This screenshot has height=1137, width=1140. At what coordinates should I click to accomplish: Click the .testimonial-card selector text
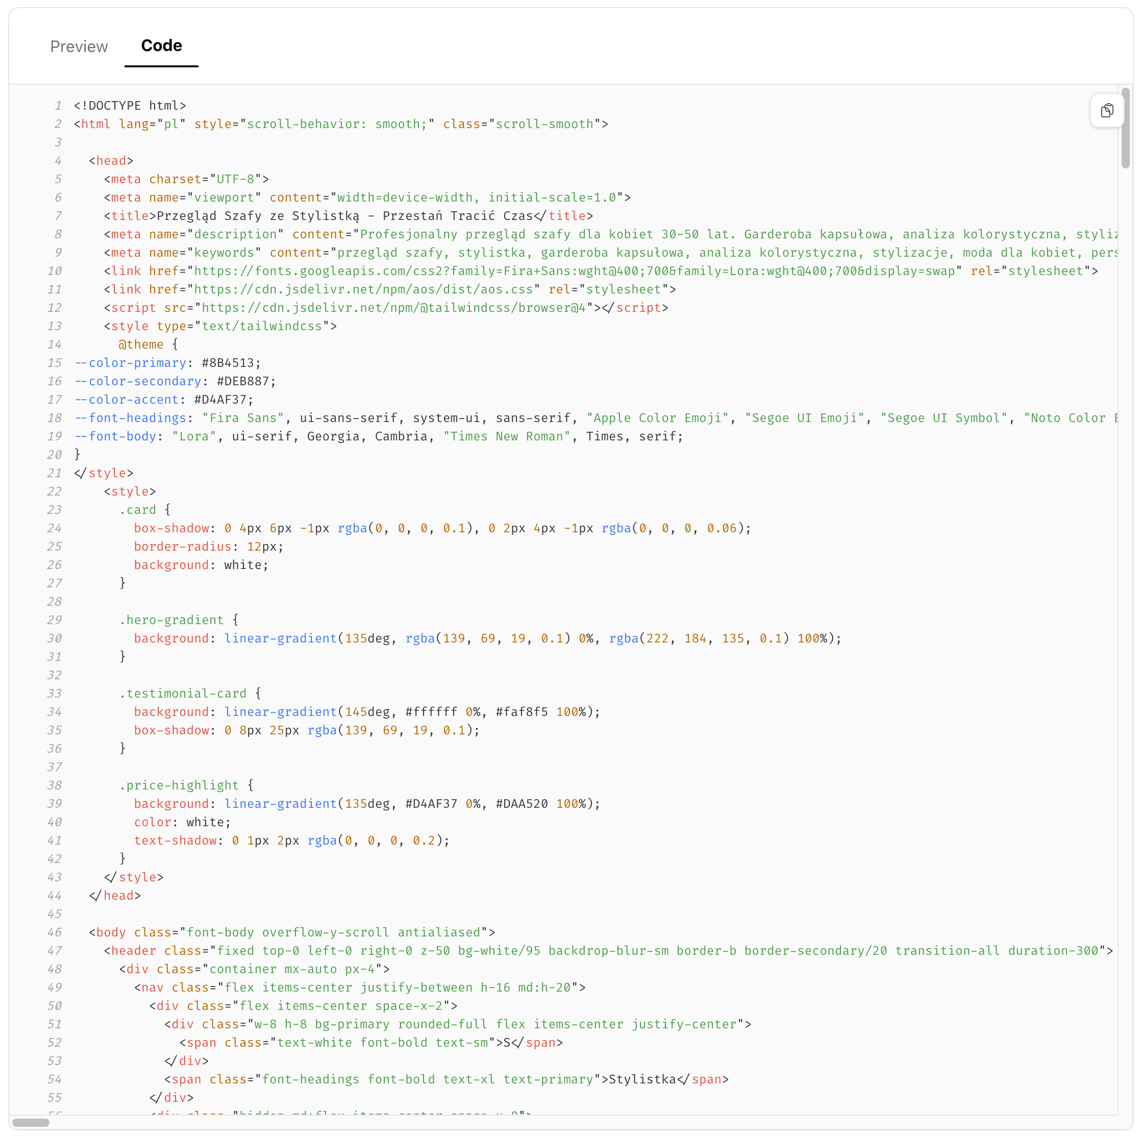[183, 694]
